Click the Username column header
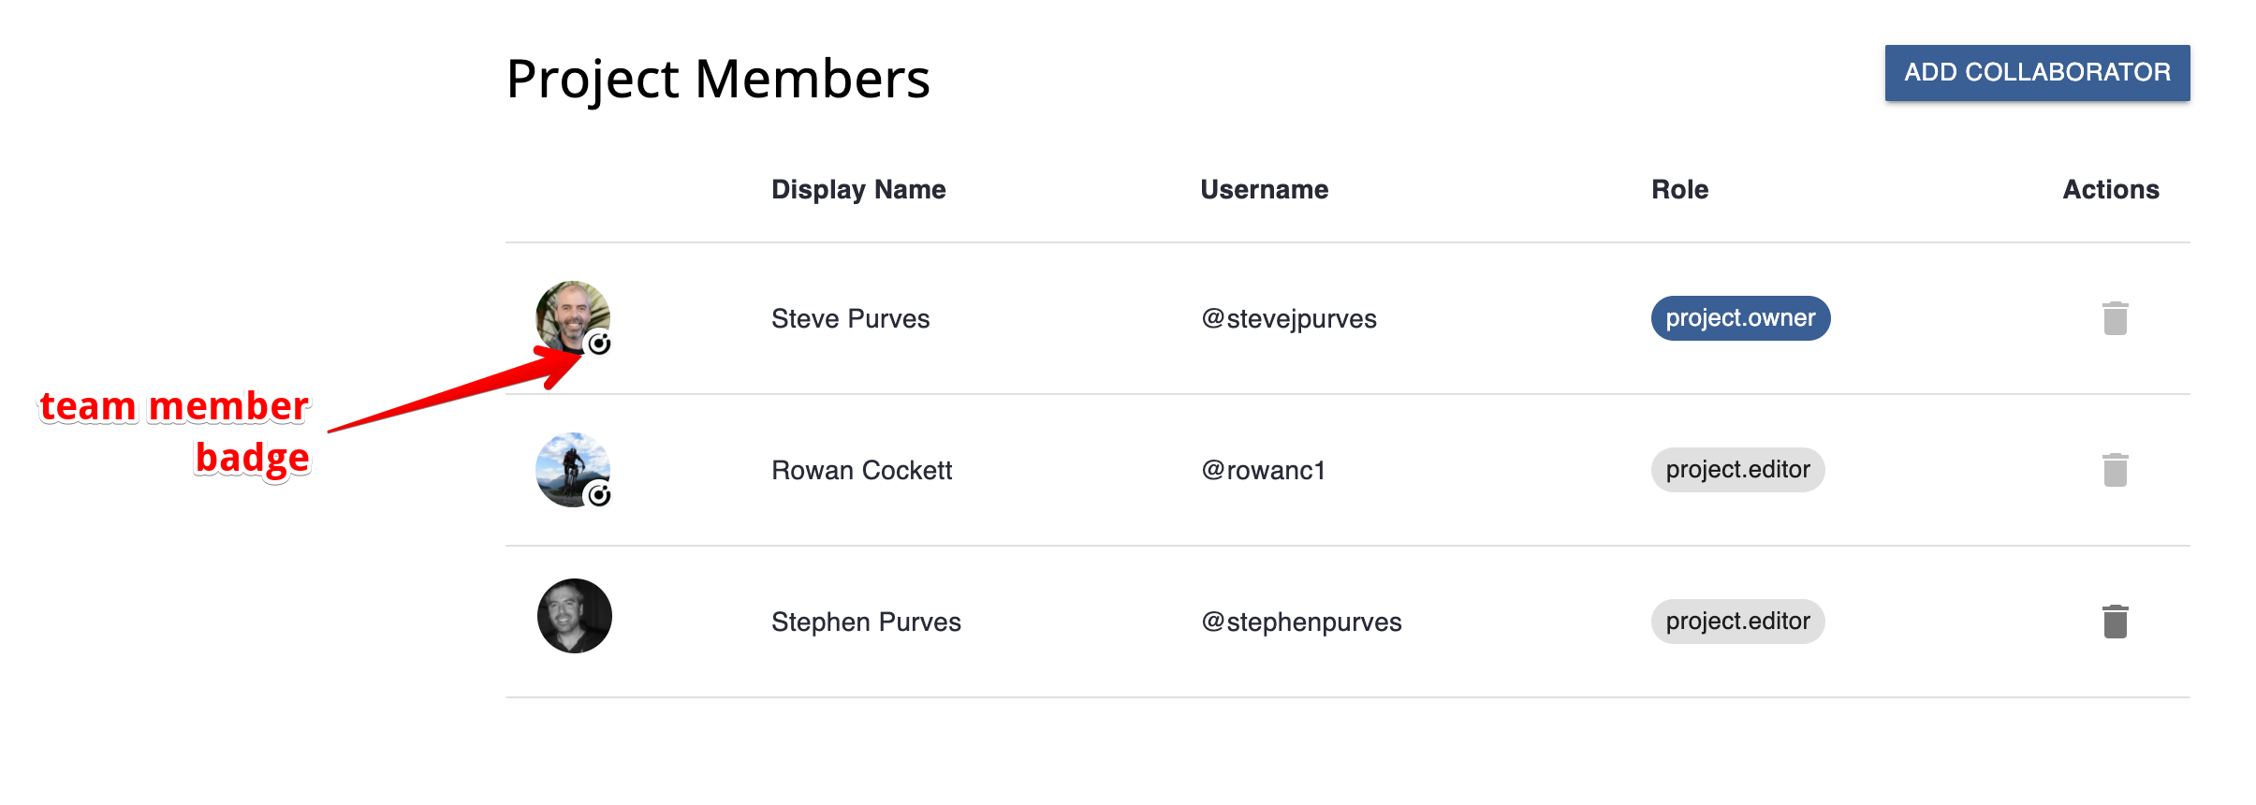2256x805 pixels. (1265, 190)
